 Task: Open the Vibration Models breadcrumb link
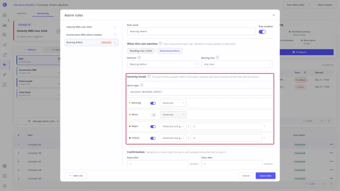tap(24, 5)
